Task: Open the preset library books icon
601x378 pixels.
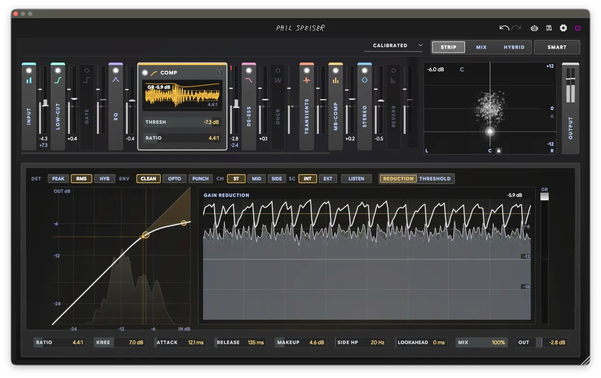Action: point(549,28)
